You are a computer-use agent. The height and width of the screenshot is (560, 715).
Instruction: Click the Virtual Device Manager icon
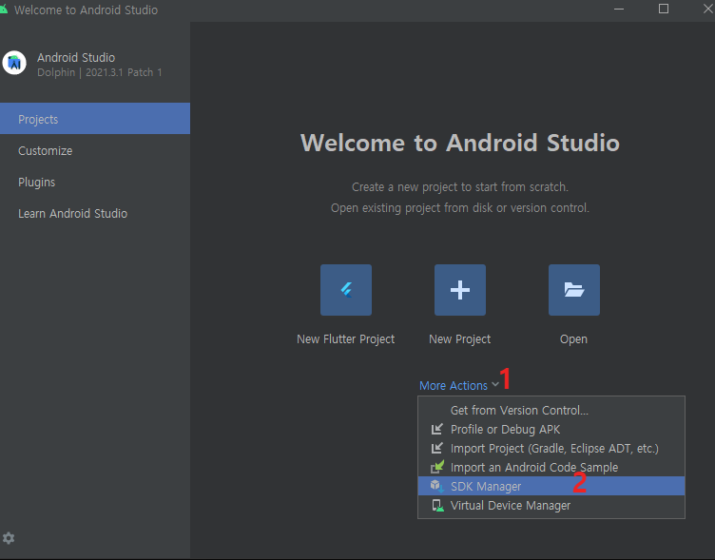pos(437,505)
